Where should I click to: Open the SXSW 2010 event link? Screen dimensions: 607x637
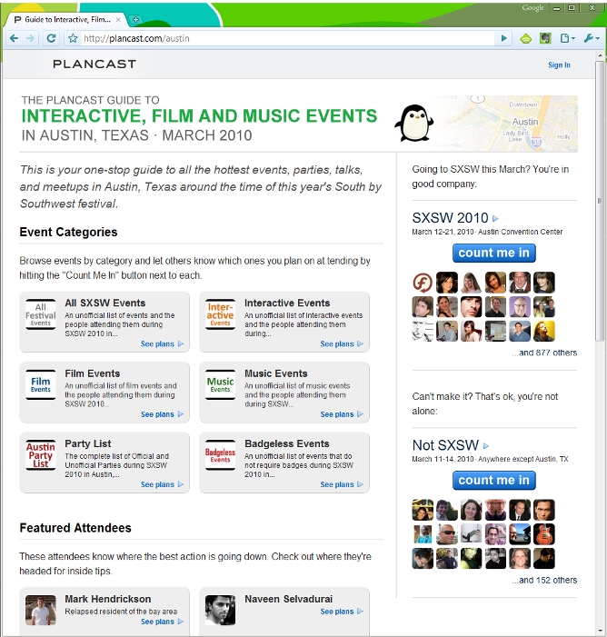pyautogui.click(x=450, y=218)
